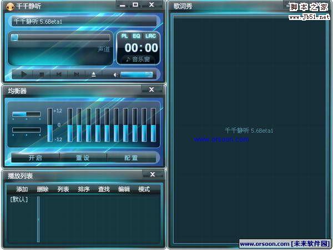Click the song title display field
Viewport: 333px width, 250px height.
[84, 22]
